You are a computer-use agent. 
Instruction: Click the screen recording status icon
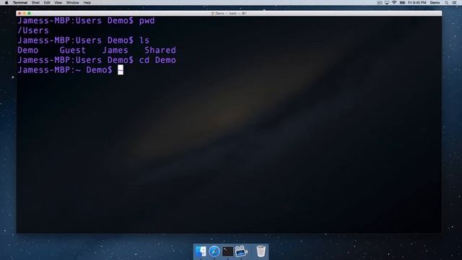click(x=380, y=3)
